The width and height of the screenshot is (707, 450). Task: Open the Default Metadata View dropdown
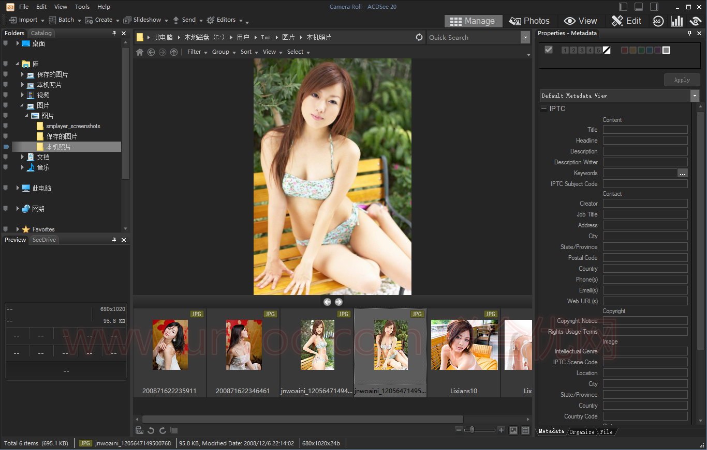pos(695,96)
